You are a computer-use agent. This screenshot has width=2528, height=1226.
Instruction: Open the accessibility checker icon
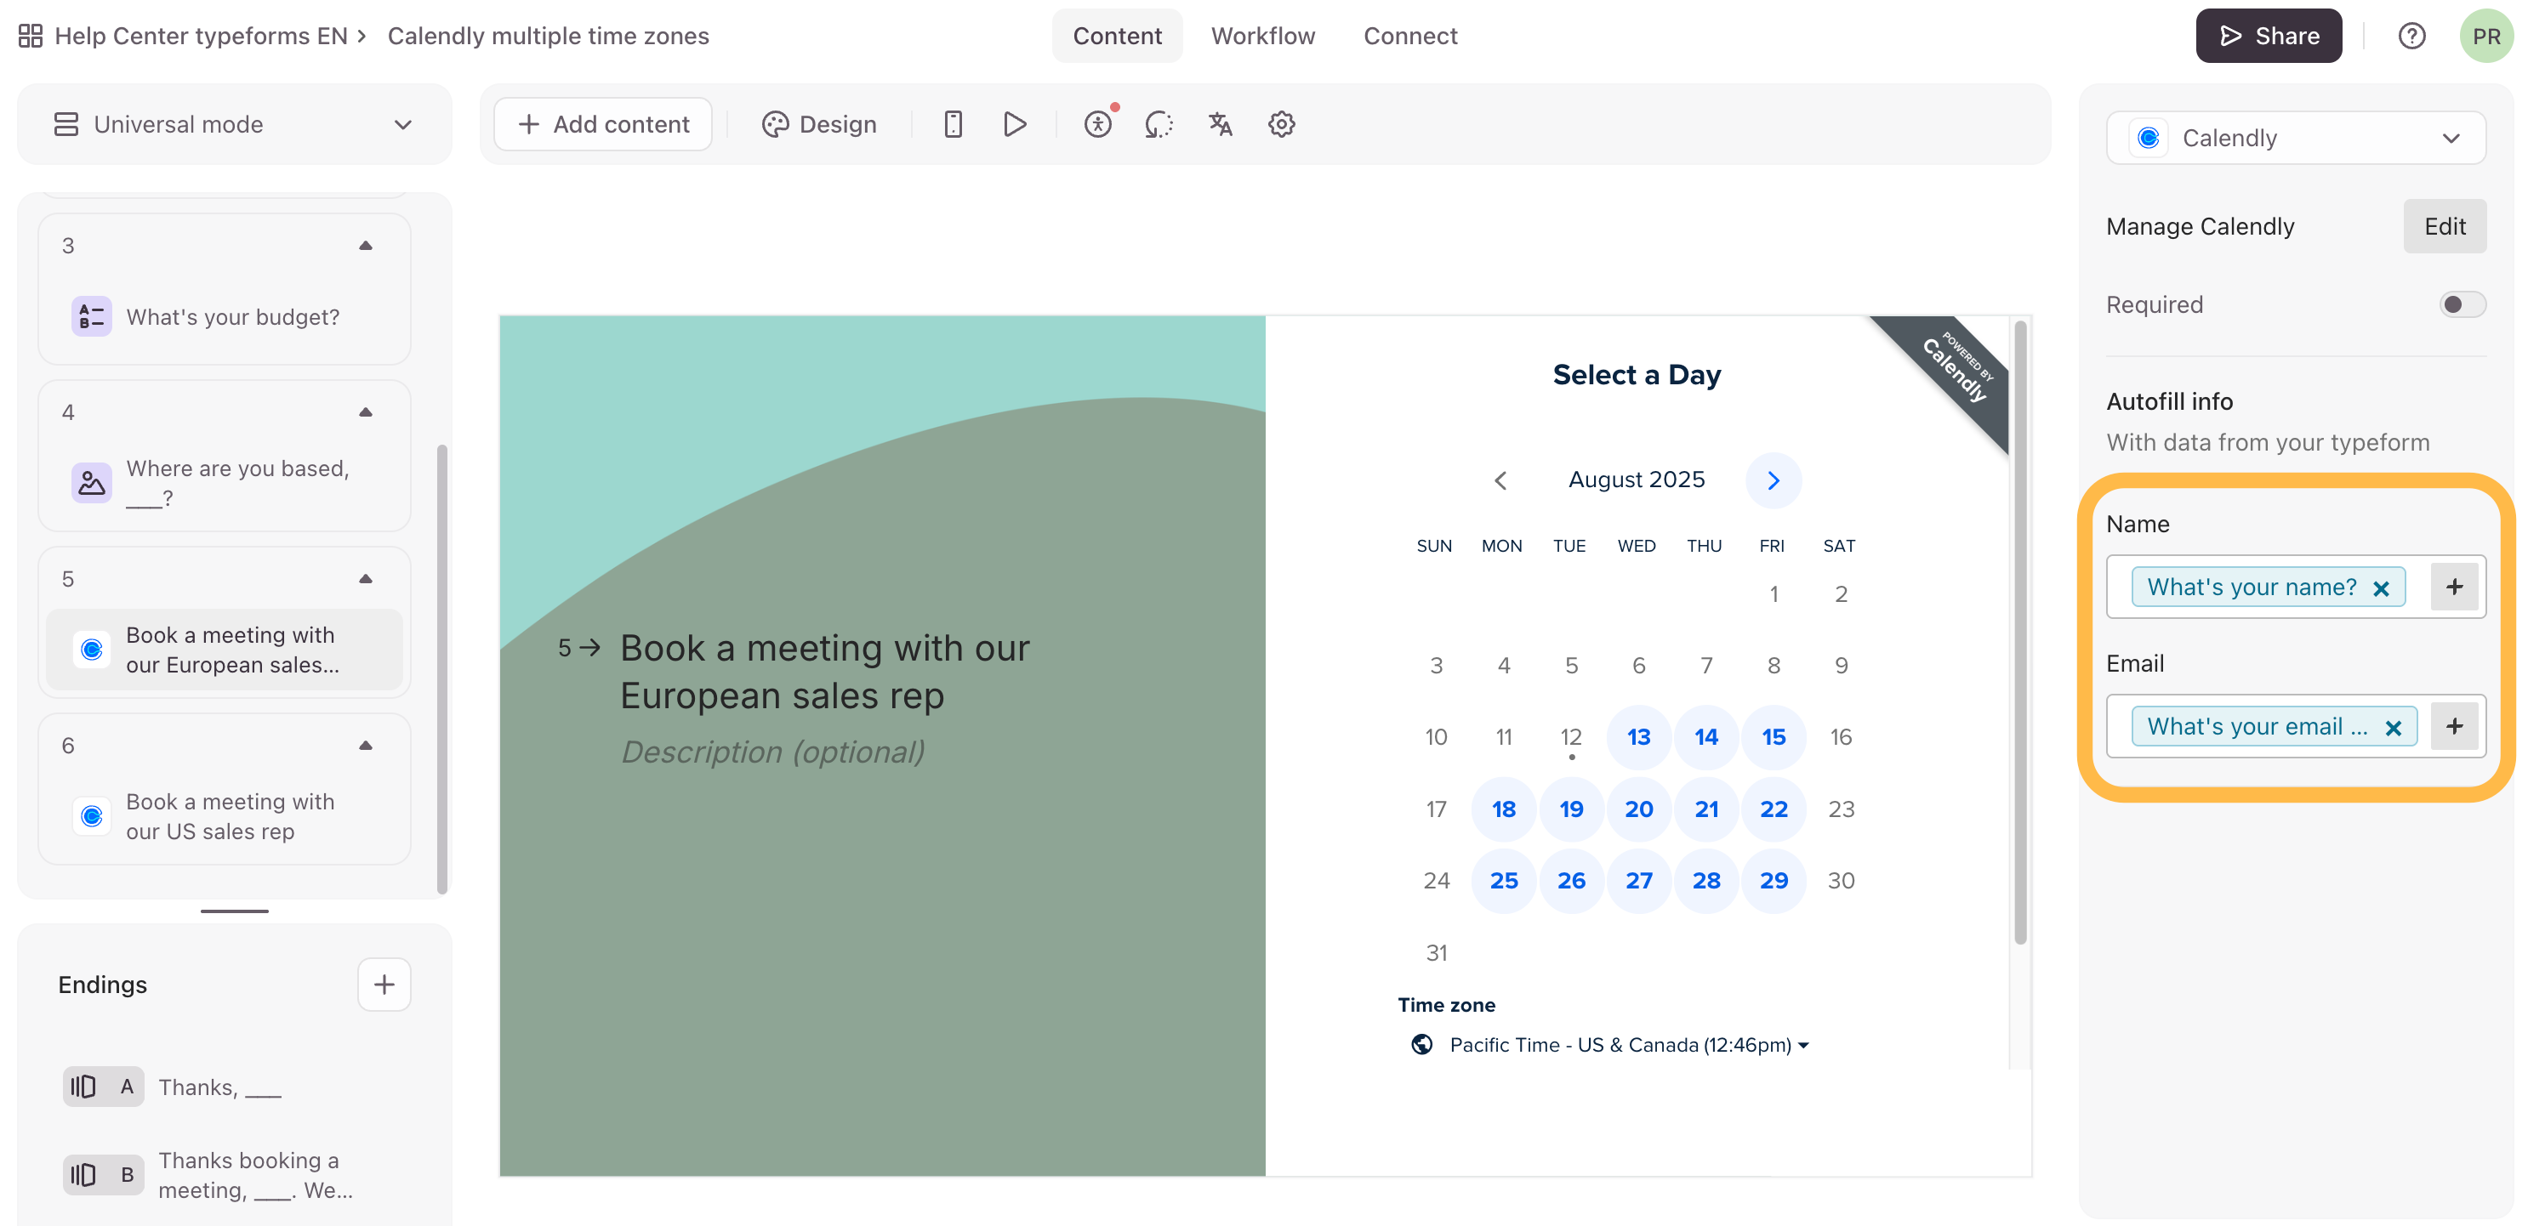pyautogui.click(x=1098, y=125)
